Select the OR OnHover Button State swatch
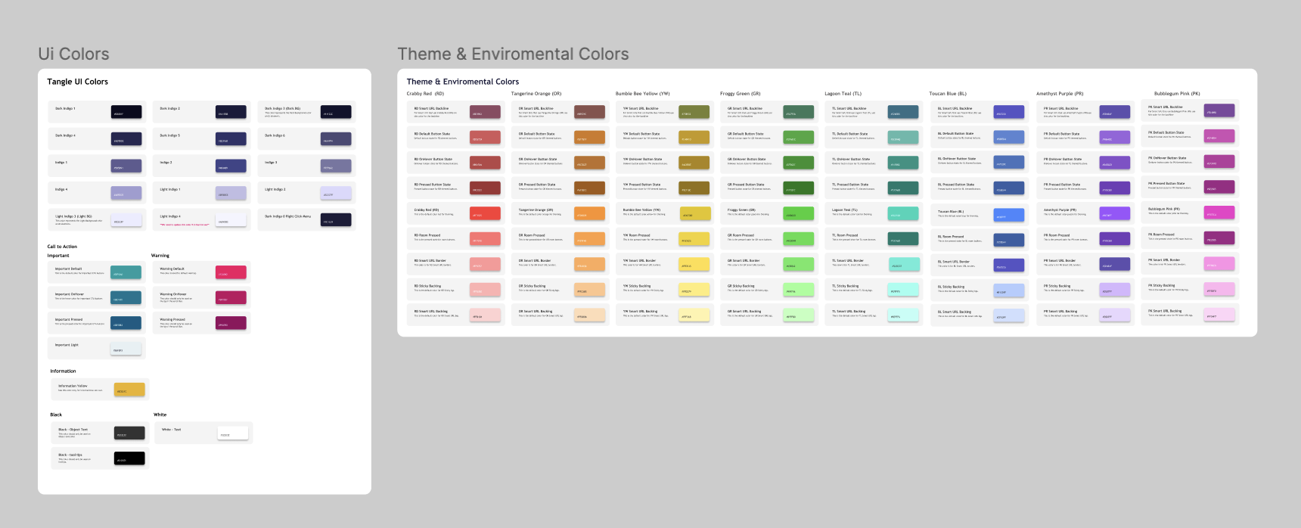The width and height of the screenshot is (1301, 528). pyautogui.click(x=590, y=163)
